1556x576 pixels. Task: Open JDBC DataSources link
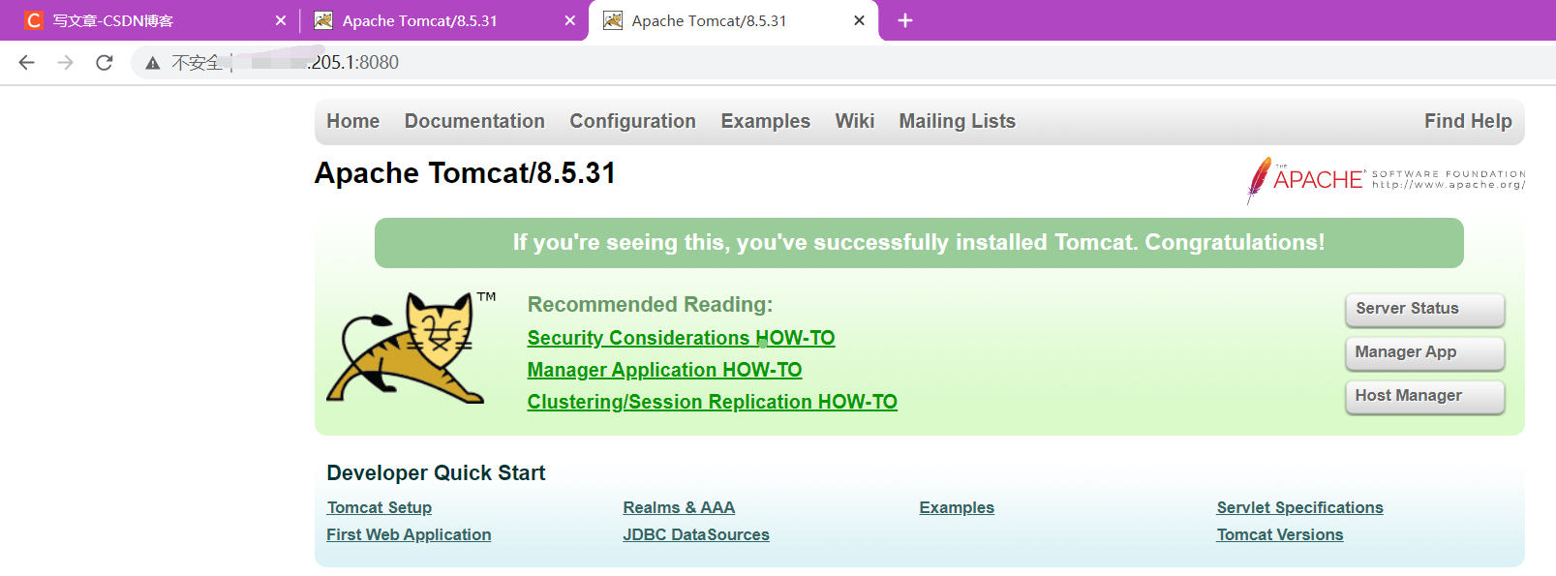[x=696, y=534]
